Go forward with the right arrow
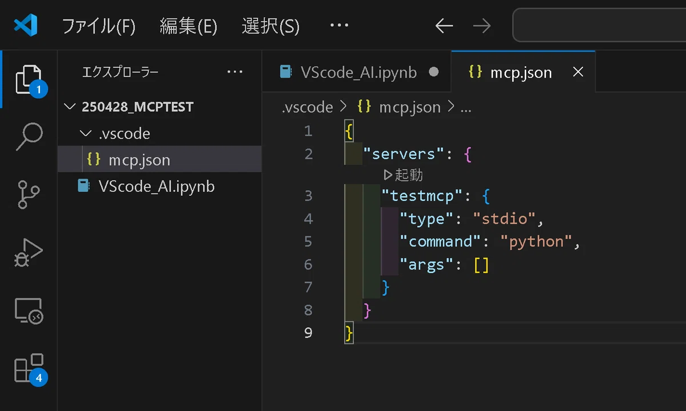Image resolution: width=686 pixels, height=411 pixels. tap(482, 26)
